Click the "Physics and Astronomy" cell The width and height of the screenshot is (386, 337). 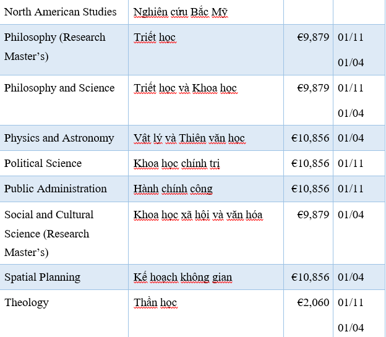pos(59,138)
